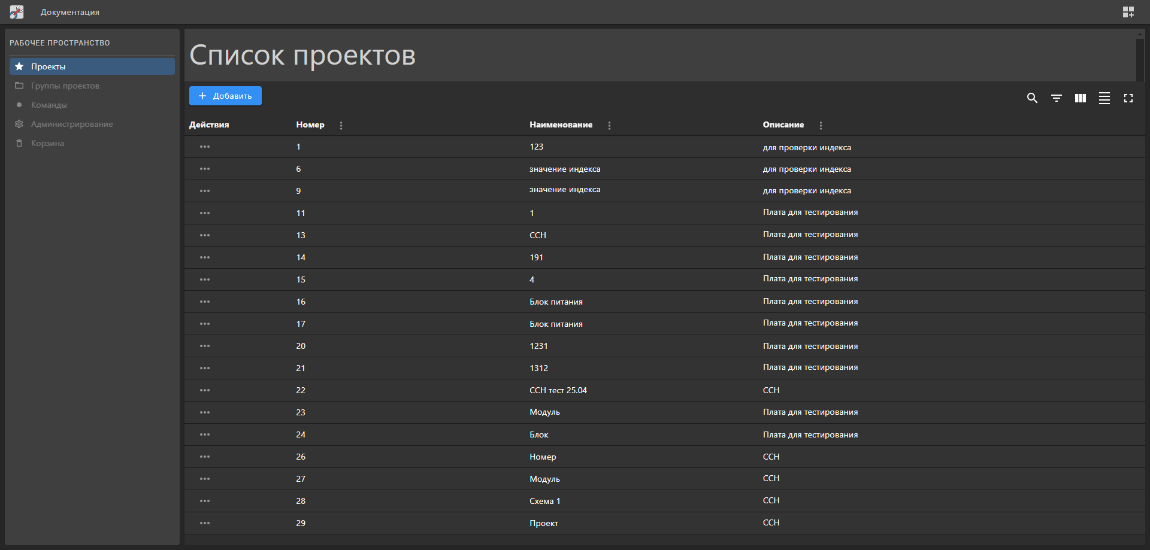Open the Команды sidebar section
Screen dimensions: 1150x550
[49, 105]
